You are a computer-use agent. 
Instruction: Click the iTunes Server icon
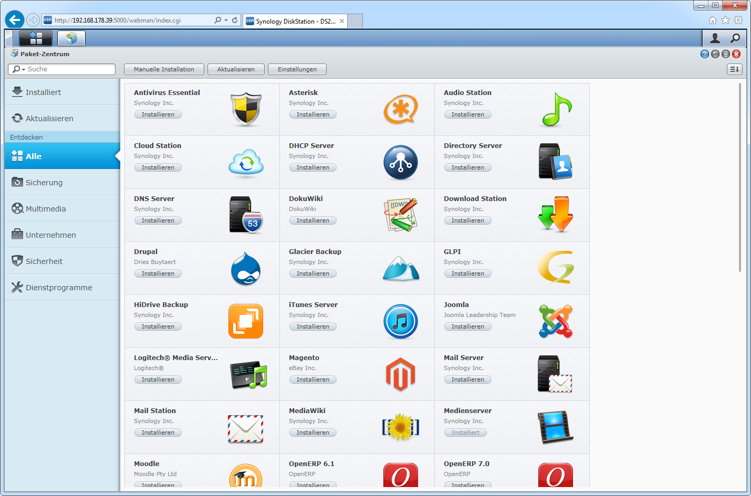[401, 321]
